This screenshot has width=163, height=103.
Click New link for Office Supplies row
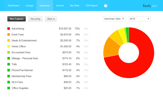click(86, 88)
